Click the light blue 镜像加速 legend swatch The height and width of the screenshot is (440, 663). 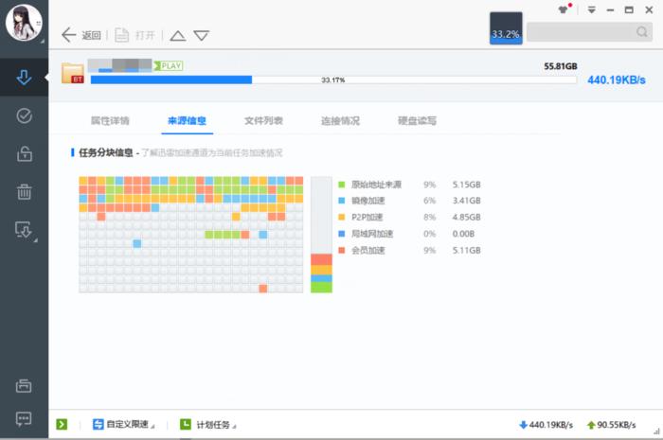click(x=342, y=201)
